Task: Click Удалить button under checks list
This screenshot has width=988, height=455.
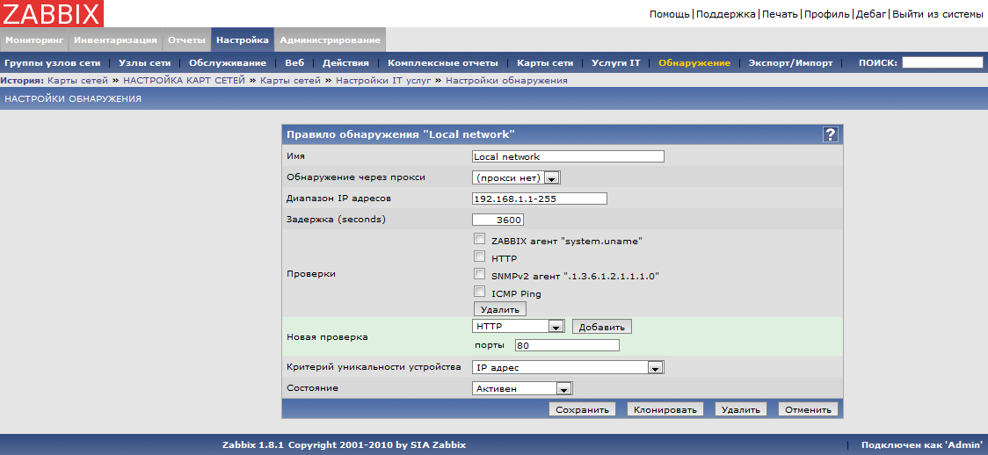Action: click(499, 309)
